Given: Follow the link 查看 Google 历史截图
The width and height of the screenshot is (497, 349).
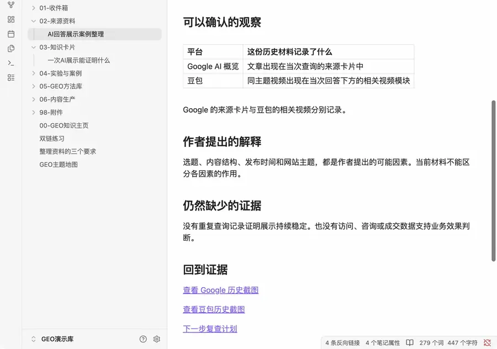Looking at the screenshot, I should pos(220,290).
